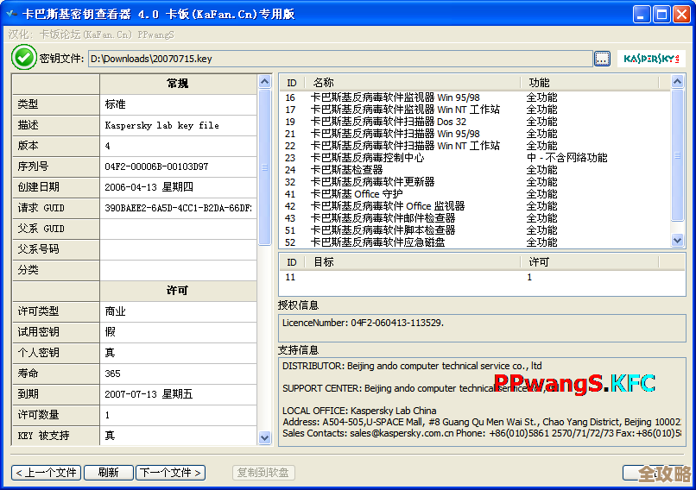Click the ID column header in the product list

tap(292, 83)
